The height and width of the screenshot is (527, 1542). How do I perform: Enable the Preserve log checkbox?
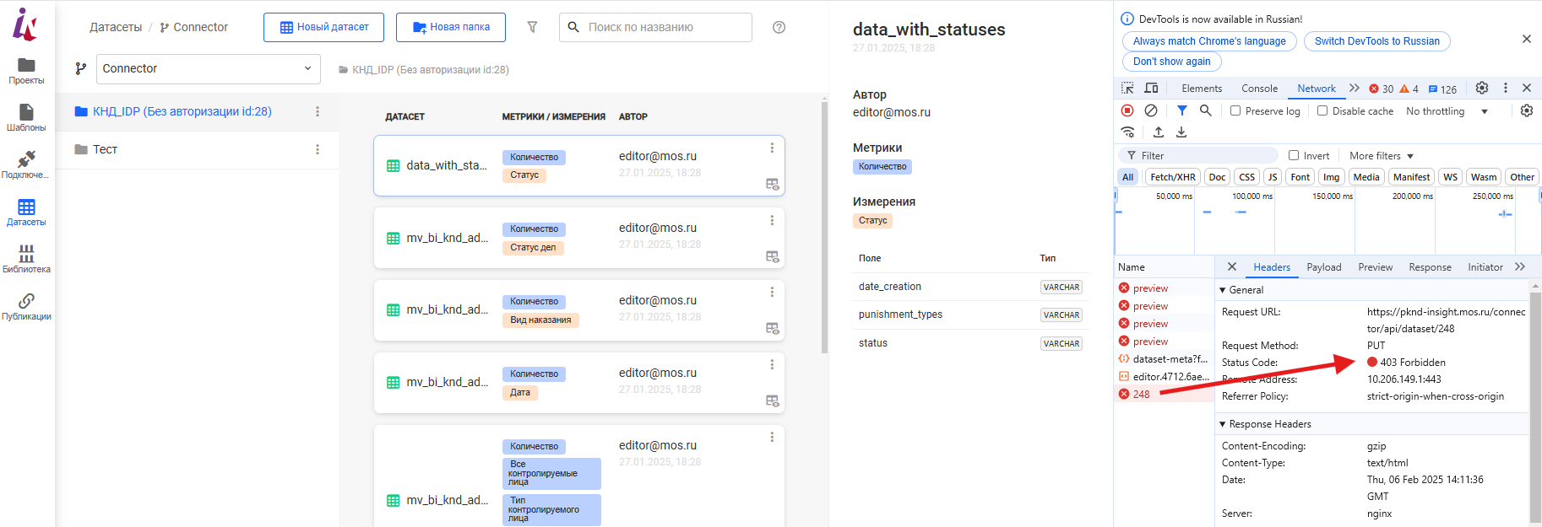pos(1235,110)
